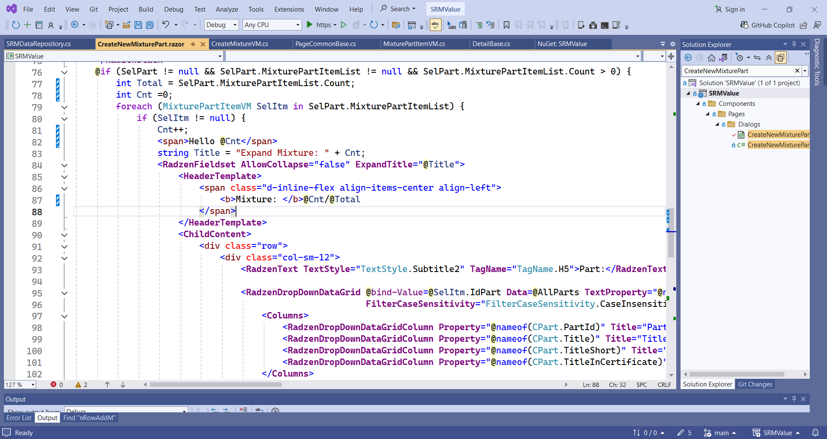Image resolution: width=827 pixels, height=439 pixels.
Task: Clear the Solution Explorer search text
Action: click(797, 71)
